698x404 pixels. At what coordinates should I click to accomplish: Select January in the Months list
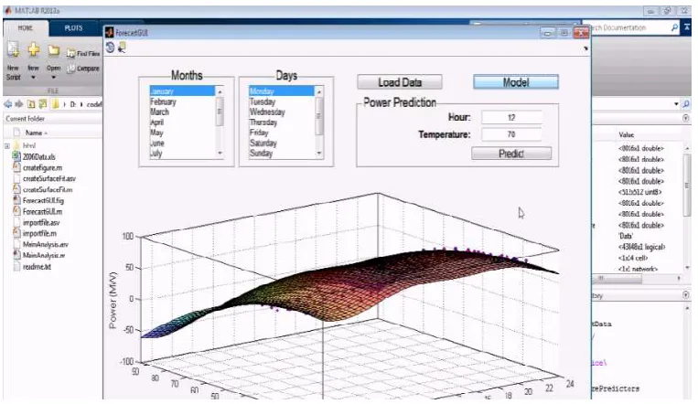[x=183, y=91]
